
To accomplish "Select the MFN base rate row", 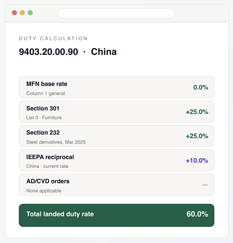I will tap(116, 87).
